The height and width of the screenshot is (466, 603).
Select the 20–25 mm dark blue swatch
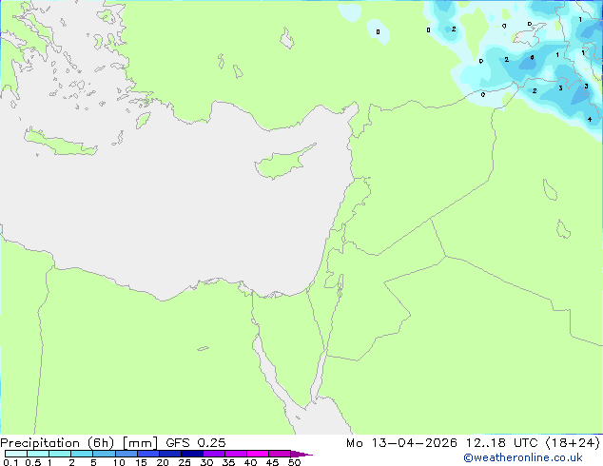coord(169,454)
